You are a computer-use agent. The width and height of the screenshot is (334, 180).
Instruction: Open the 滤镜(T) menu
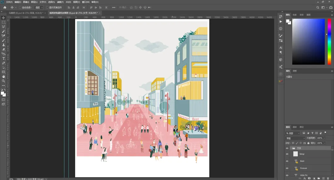60,2
